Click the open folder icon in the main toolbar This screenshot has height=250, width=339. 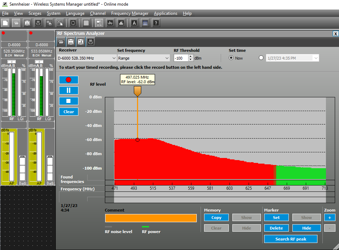point(16,23)
